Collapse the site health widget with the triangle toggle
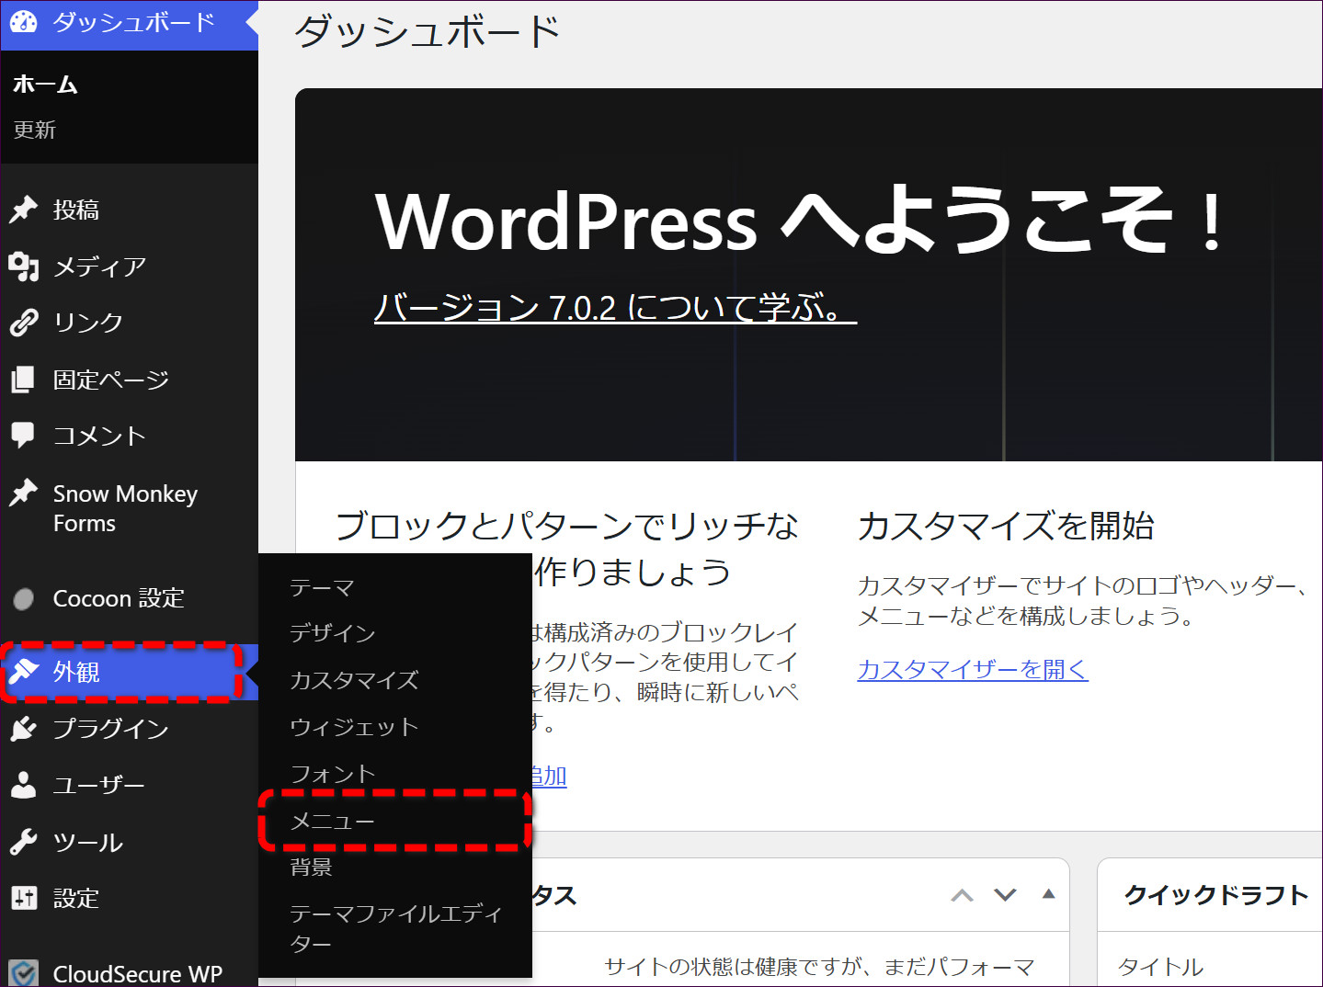Screen dimensions: 1323x987 [1048, 893]
